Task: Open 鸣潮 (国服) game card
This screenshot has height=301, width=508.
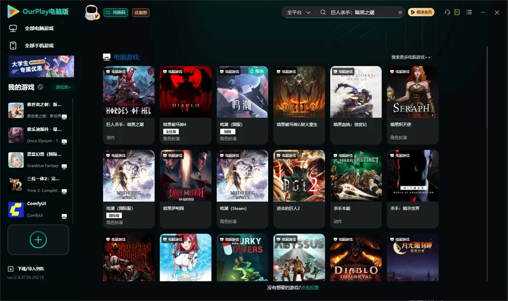Action: pyautogui.click(x=242, y=105)
